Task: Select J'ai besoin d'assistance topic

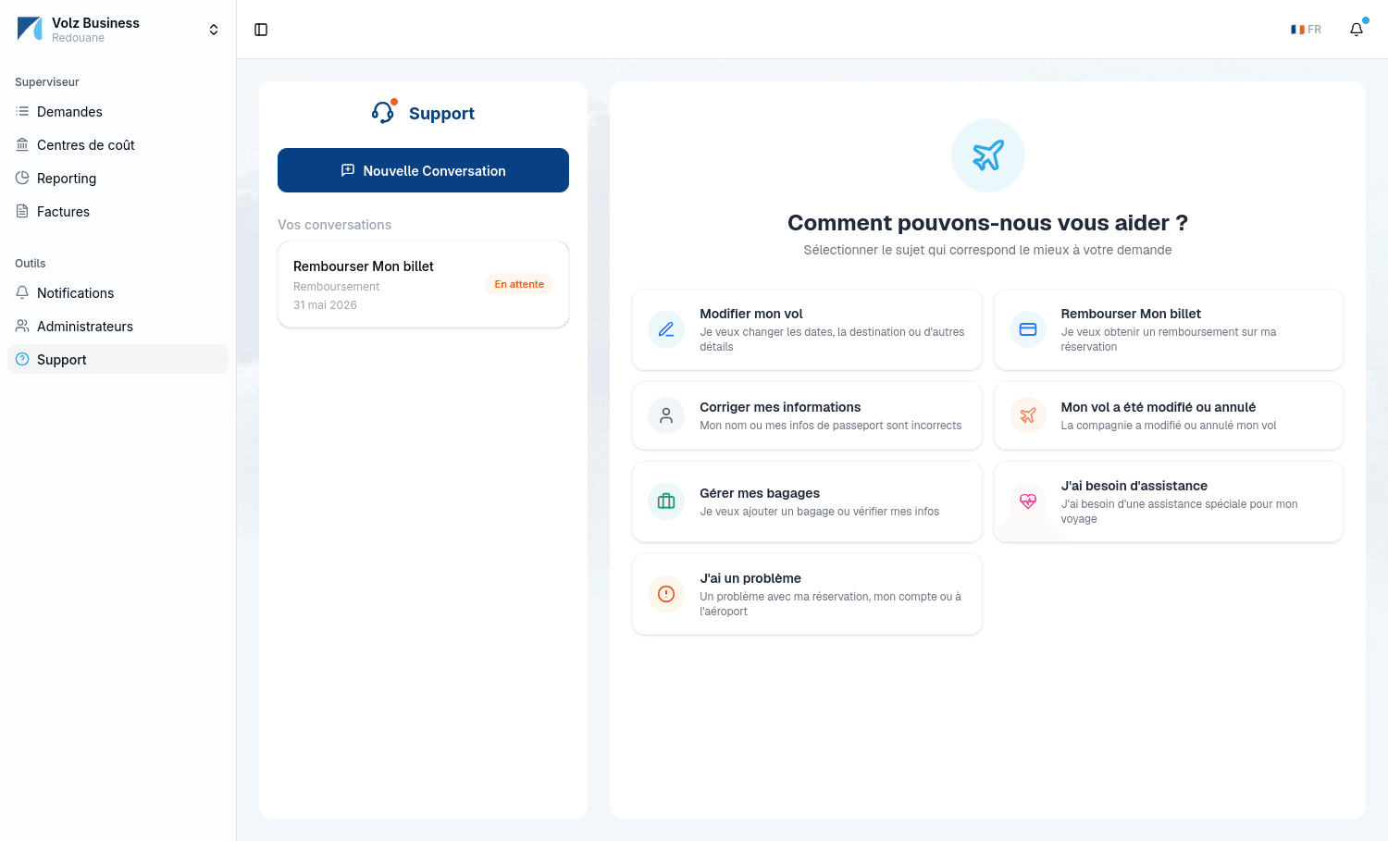Action: 1168,501
